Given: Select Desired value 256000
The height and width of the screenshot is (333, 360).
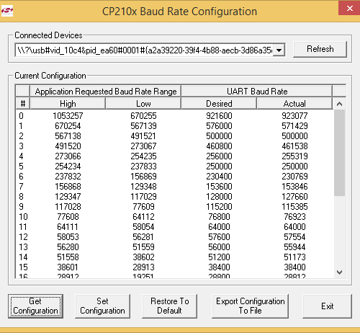Looking at the screenshot, I should coord(219,156).
